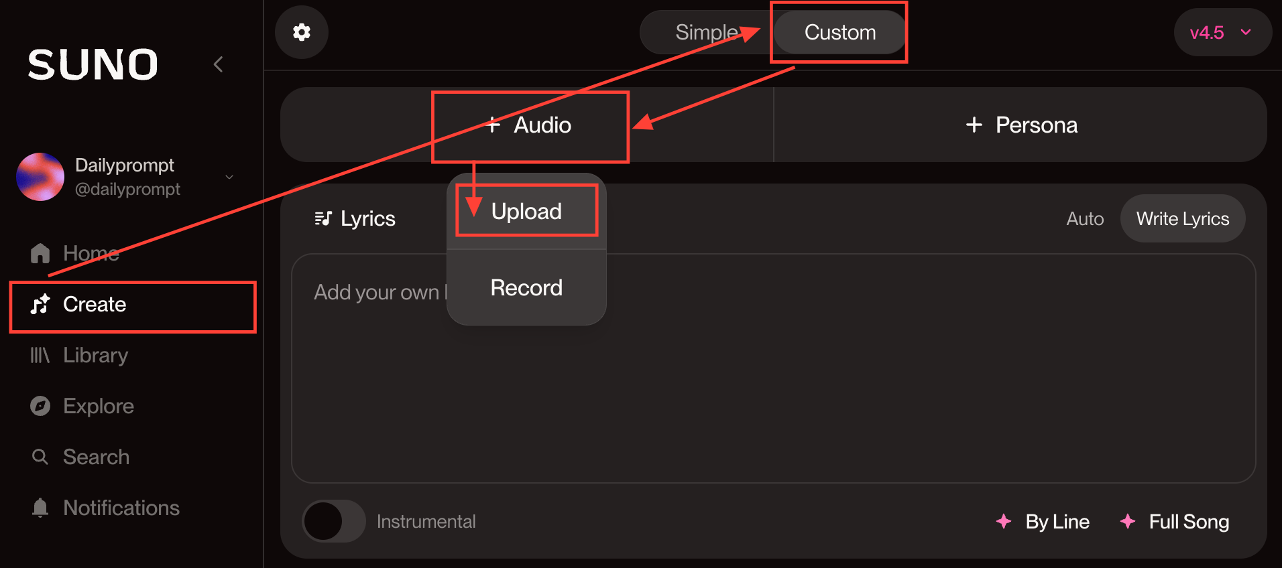Click the Search magnifier icon
This screenshot has width=1282, height=568.
40,457
